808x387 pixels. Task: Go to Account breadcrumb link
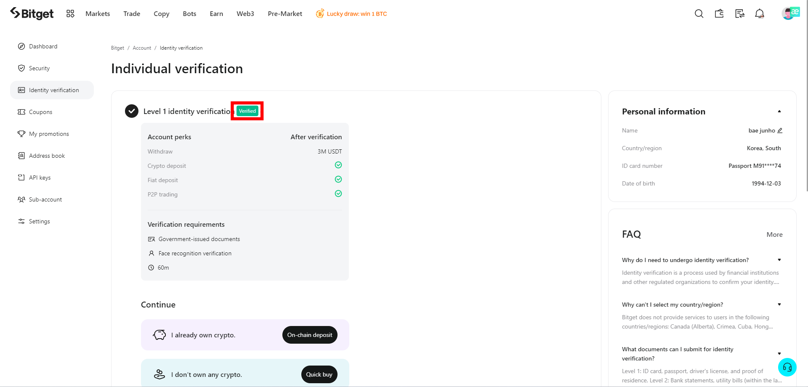(x=142, y=48)
